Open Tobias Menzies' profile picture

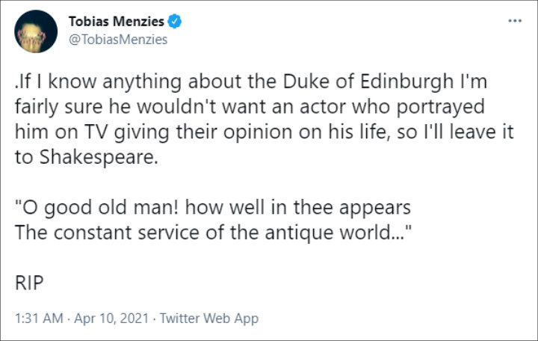coord(36,31)
